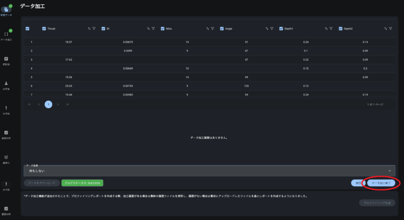Open the AI学習 flask icon

coord(6,84)
